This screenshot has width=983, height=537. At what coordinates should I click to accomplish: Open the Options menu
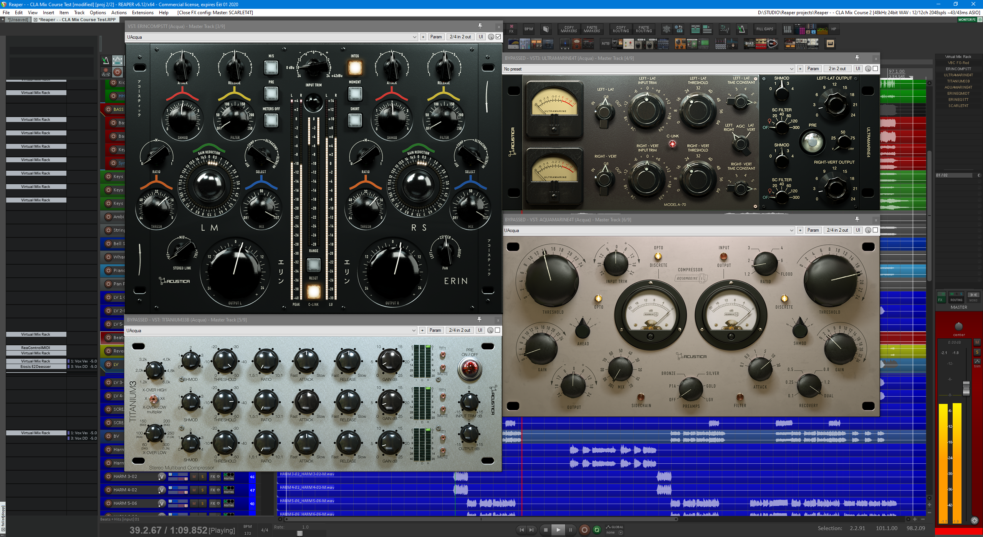click(98, 13)
